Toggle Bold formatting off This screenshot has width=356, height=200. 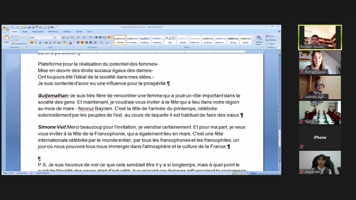pos(32,43)
